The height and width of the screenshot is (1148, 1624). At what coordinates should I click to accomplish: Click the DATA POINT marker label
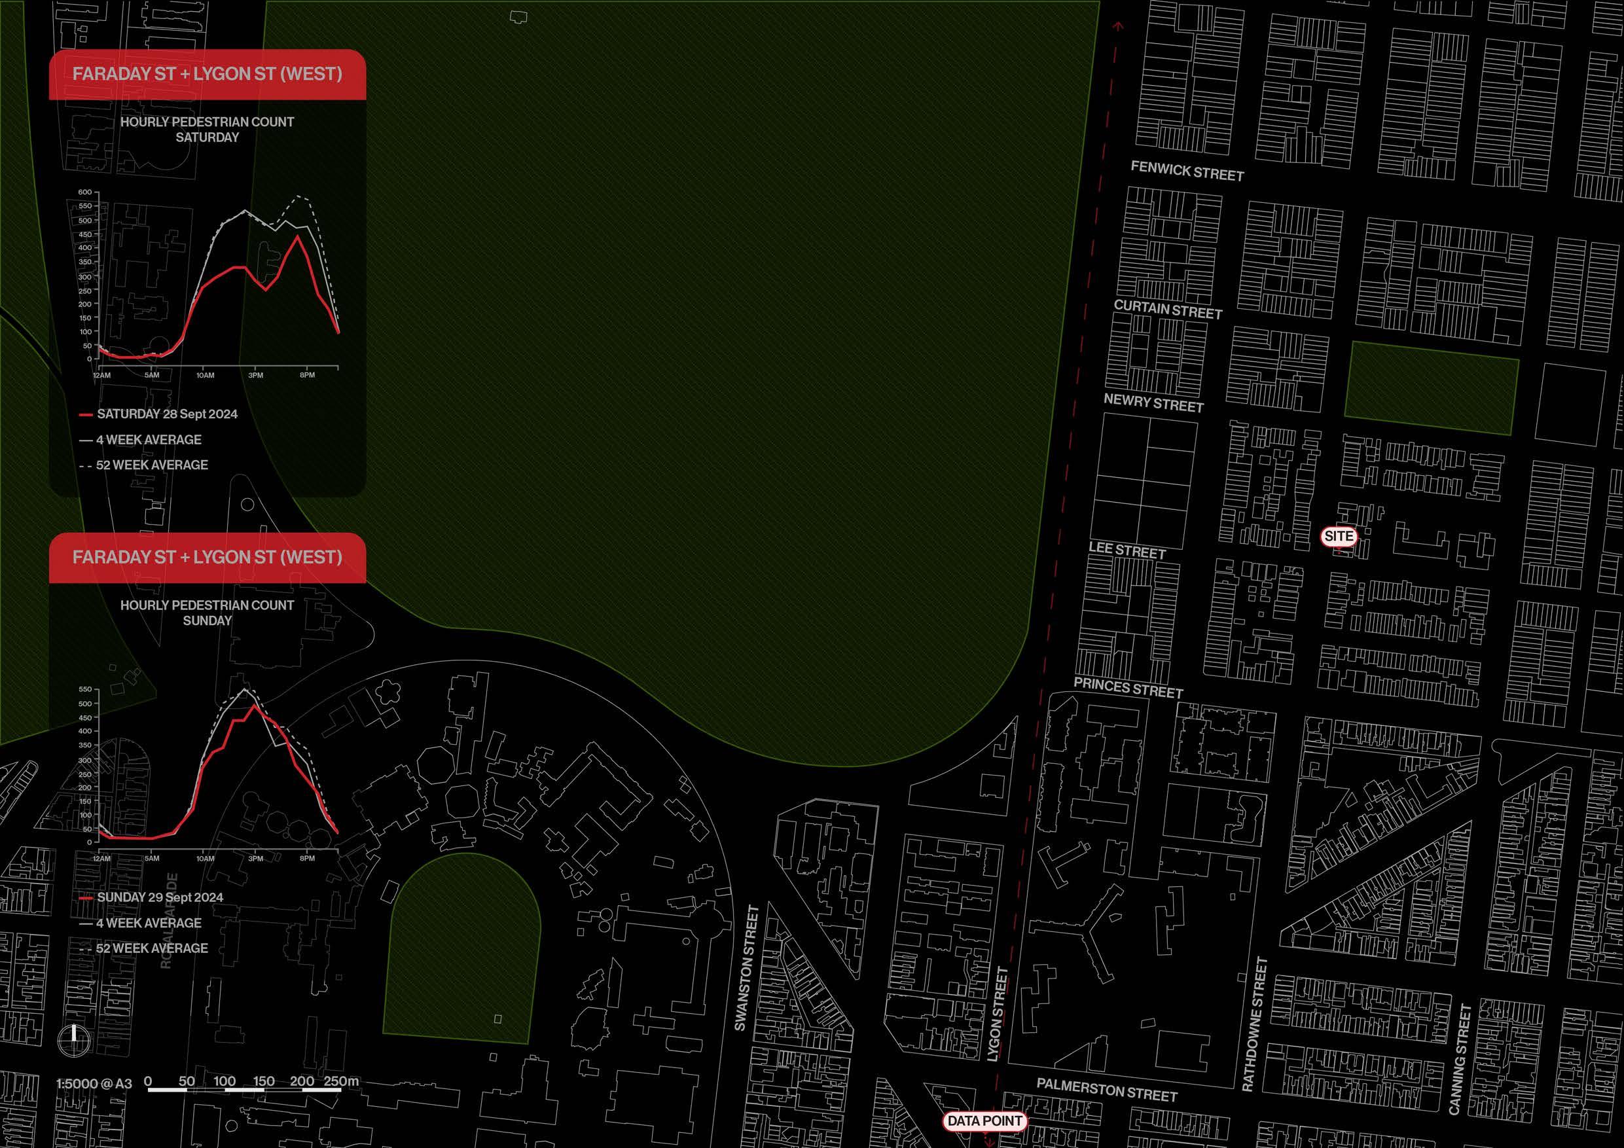pyautogui.click(x=984, y=1121)
